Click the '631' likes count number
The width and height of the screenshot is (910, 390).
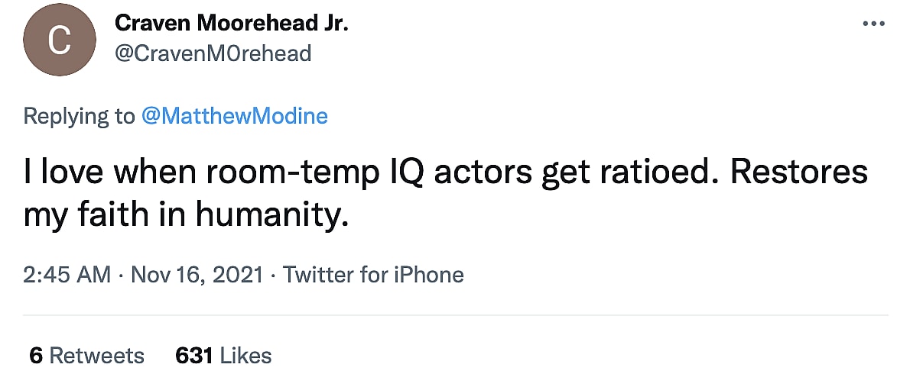click(193, 356)
